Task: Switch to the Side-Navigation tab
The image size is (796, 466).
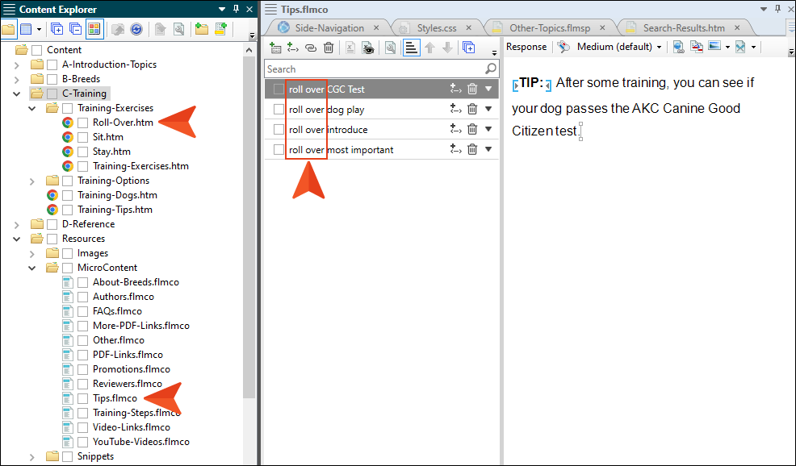Action: point(329,28)
